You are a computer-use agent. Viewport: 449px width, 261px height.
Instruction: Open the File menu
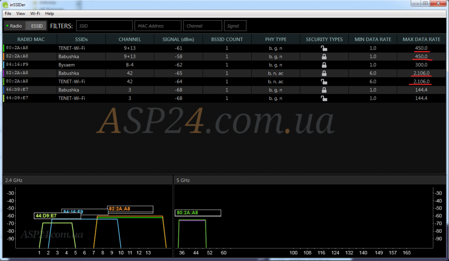coord(8,14)
